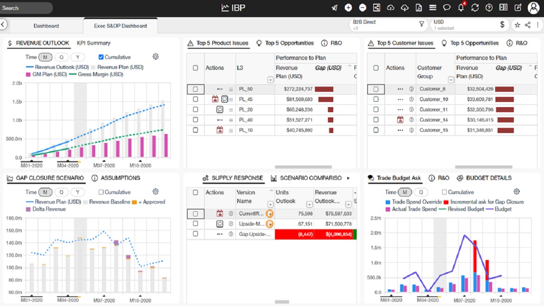Open the USD currency selector
This screenshot has width=544, height=306.
tap(470, 25)
